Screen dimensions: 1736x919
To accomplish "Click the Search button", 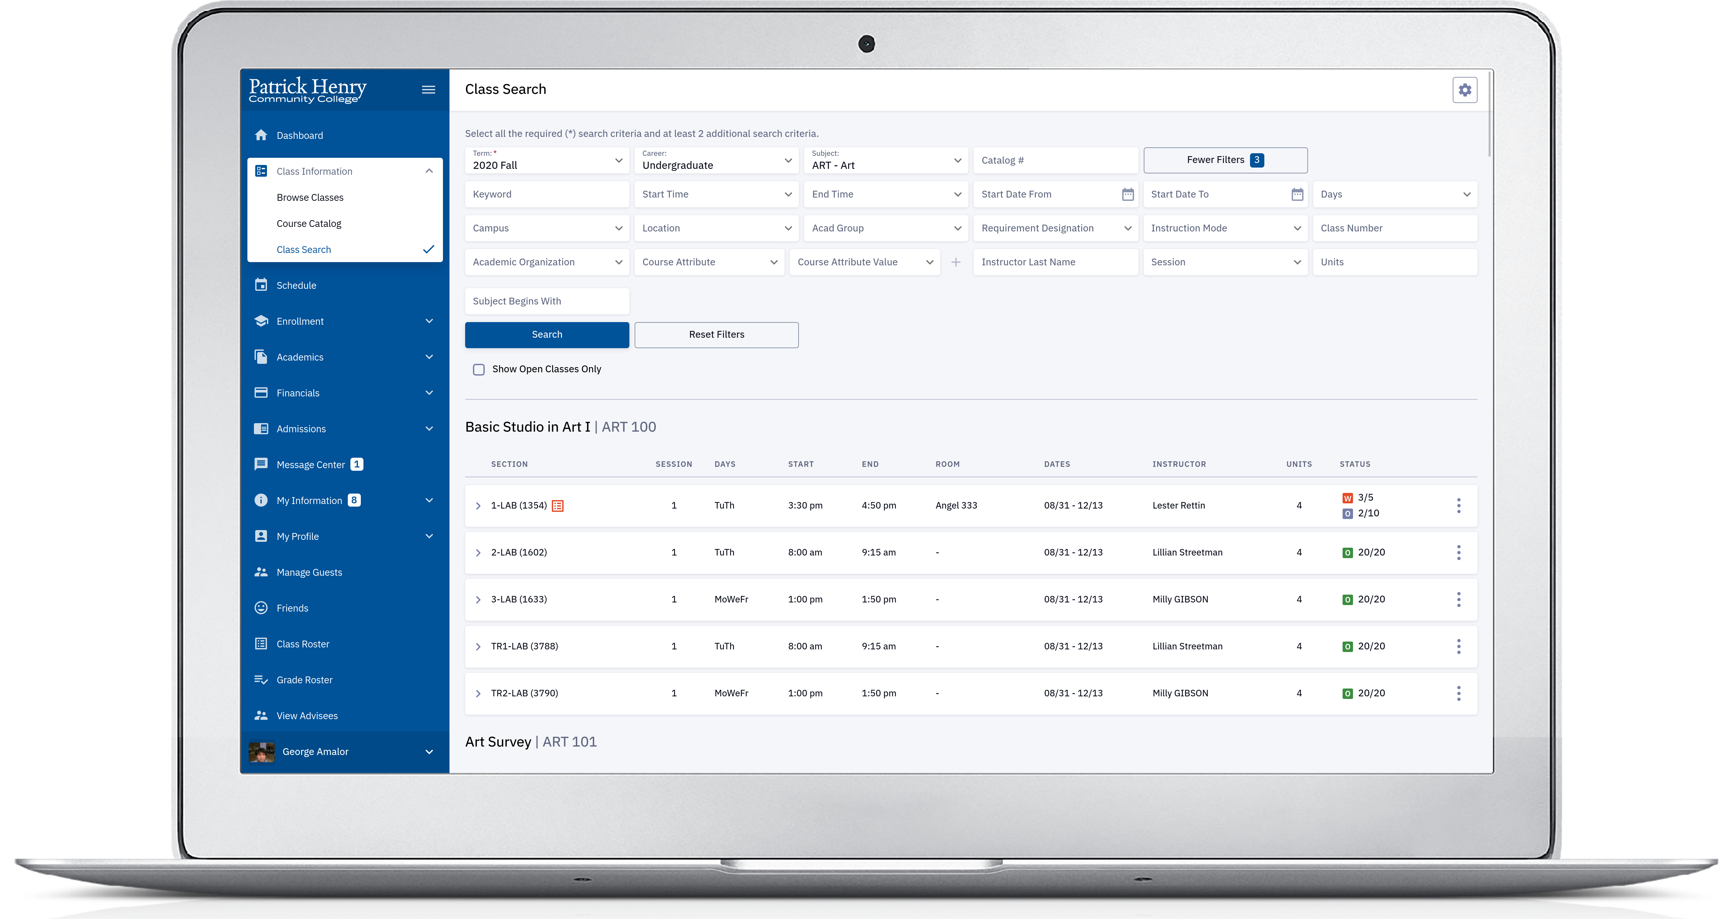I will pos(547,334).
